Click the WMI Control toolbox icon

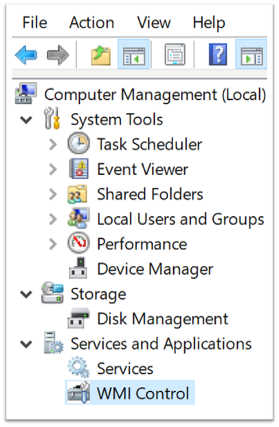coord(78,393)
